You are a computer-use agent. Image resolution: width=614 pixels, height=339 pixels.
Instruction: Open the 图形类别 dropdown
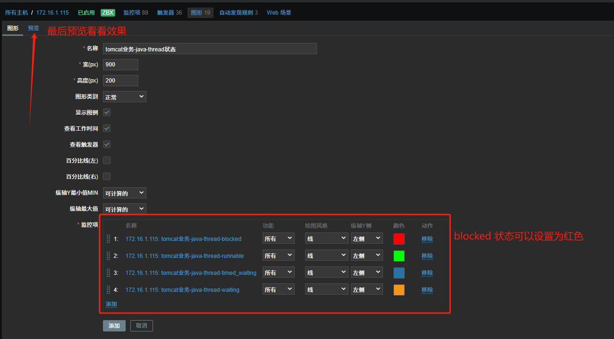click(x=124, y=97)
